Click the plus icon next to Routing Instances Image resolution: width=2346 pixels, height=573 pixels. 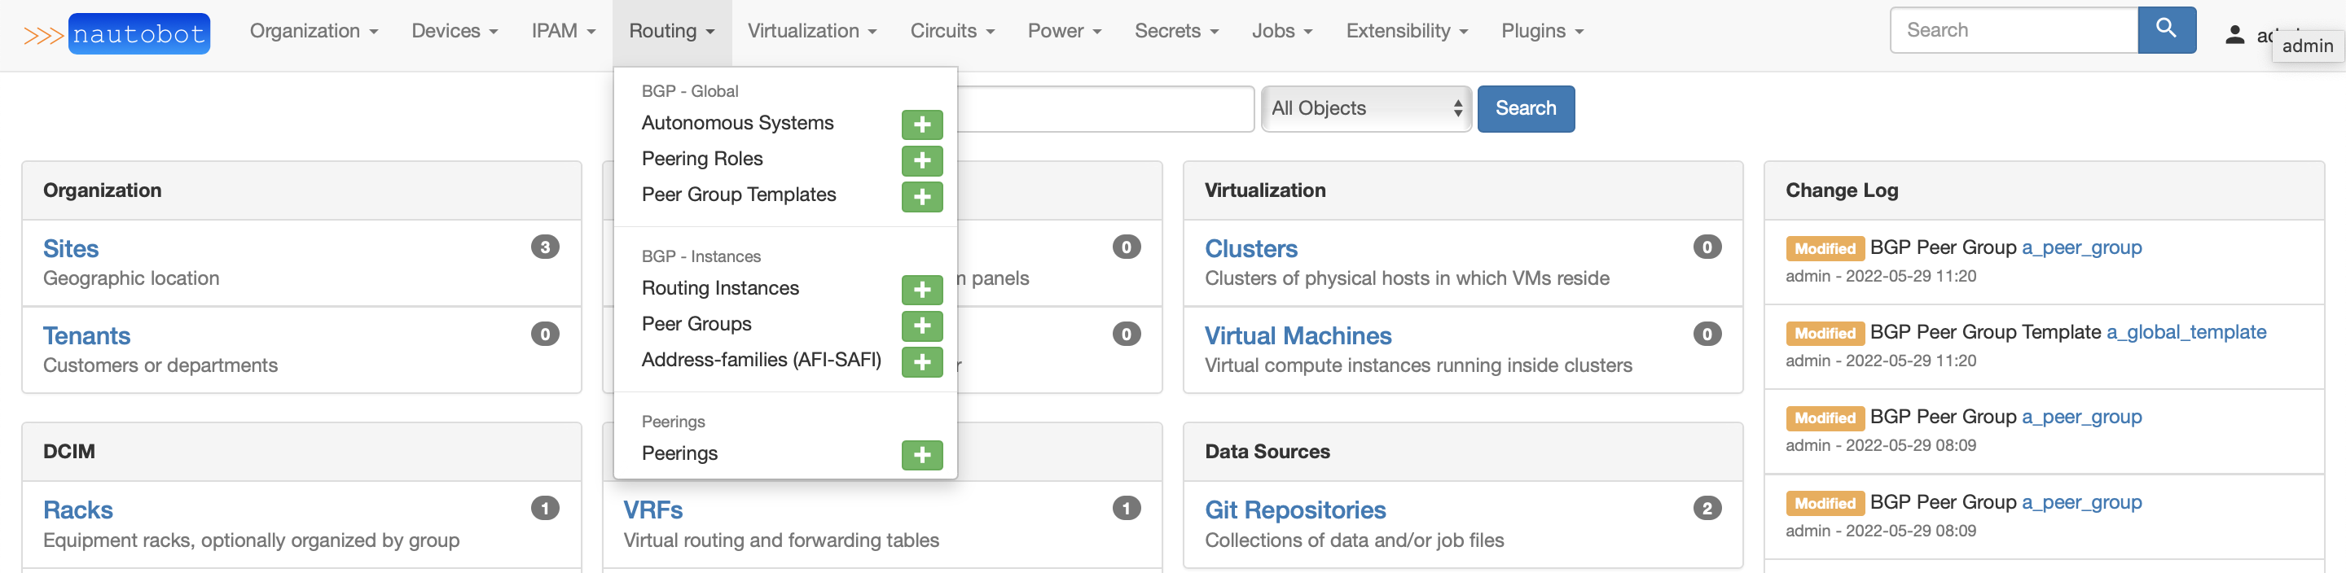pyautogui.click(x=921, y=290)
